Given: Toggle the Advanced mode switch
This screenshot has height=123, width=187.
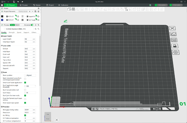Looking at the screenshot, I should 33,25.
